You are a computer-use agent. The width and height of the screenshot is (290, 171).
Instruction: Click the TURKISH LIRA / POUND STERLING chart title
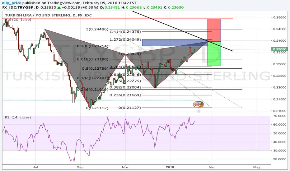pos(48,15)
